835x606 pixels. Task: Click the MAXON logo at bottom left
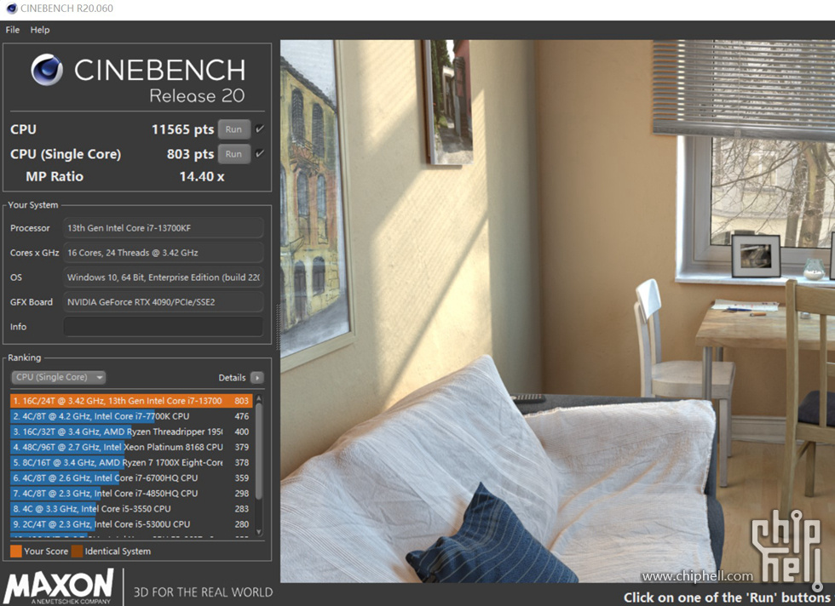click(60, 586)
